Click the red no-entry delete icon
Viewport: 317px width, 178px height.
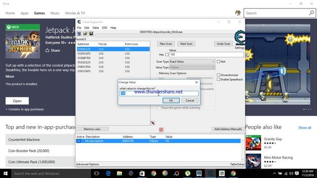point(161,130)
